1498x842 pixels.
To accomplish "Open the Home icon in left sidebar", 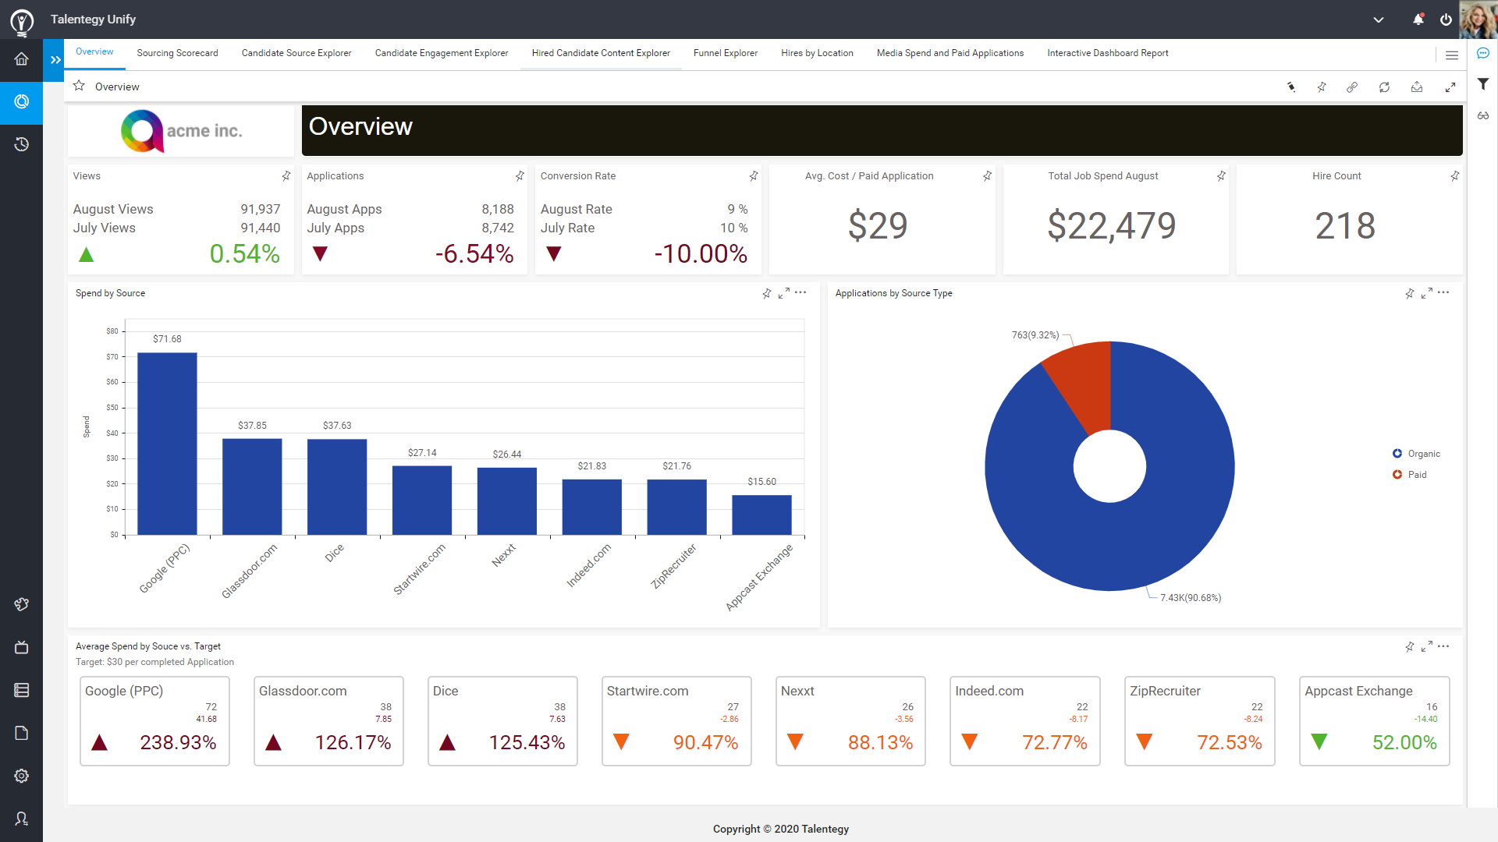I will tap(21, 58).
